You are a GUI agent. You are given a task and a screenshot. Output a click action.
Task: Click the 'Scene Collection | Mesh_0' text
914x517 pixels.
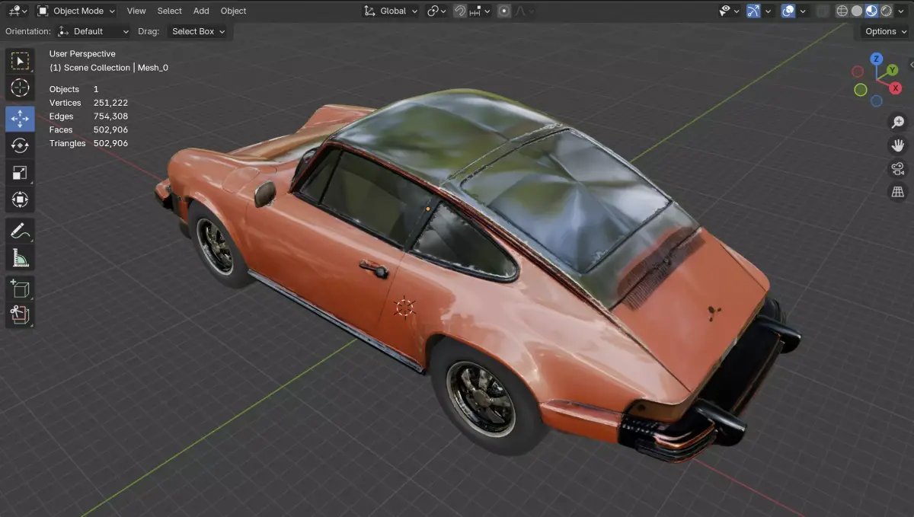116,68
